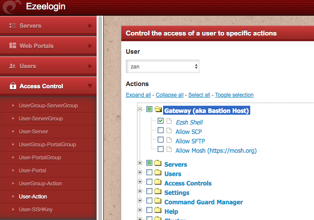
Task: Click the Expand all link
Action: coord(138,95)
